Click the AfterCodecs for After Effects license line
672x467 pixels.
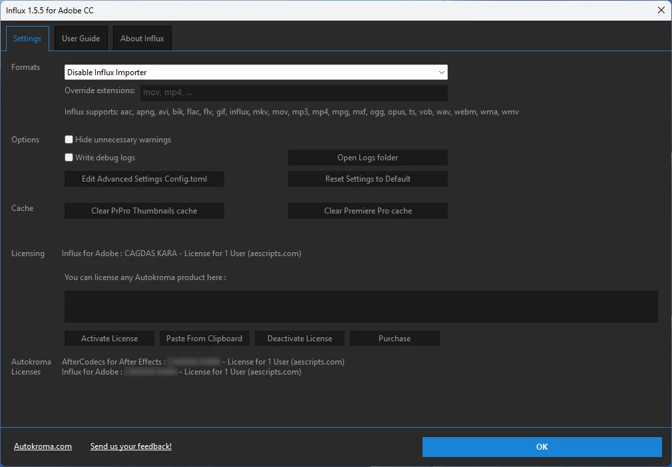(203, 362)
